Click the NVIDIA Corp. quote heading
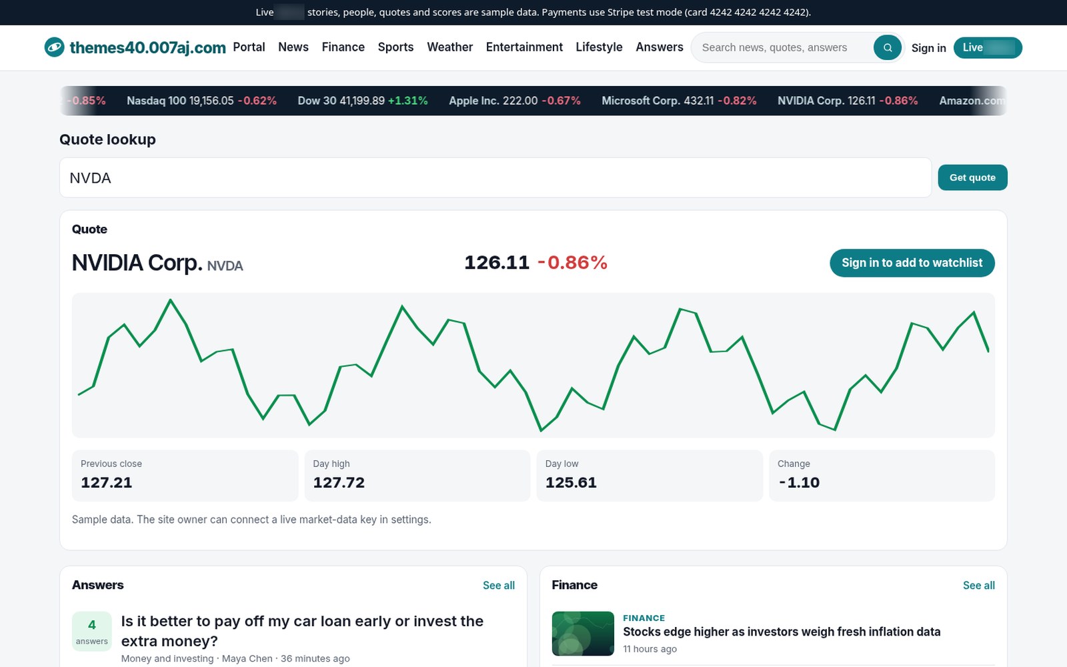The height and width of the screenshot is (667, 1067). (137, 263)
